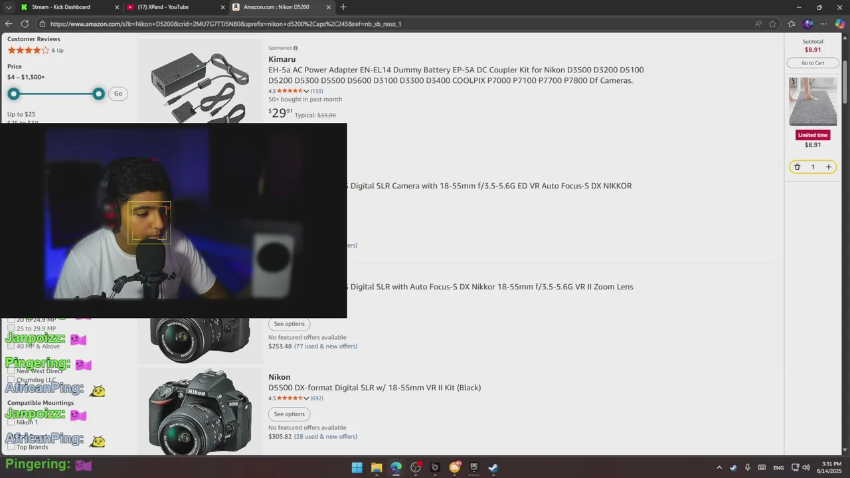Image resolution: width=850 pixels, height=478 pixels.
Task: Click the browser Back arrow
Action: point(9,23)
